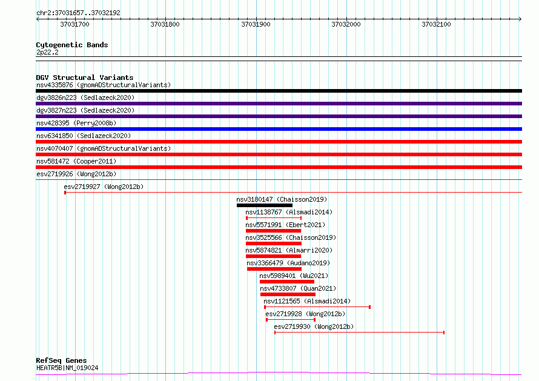This screenshot has height=381, width=539.
Task: Open the DGV Structural Variants track heading
Action: click(x=84, y=78)
